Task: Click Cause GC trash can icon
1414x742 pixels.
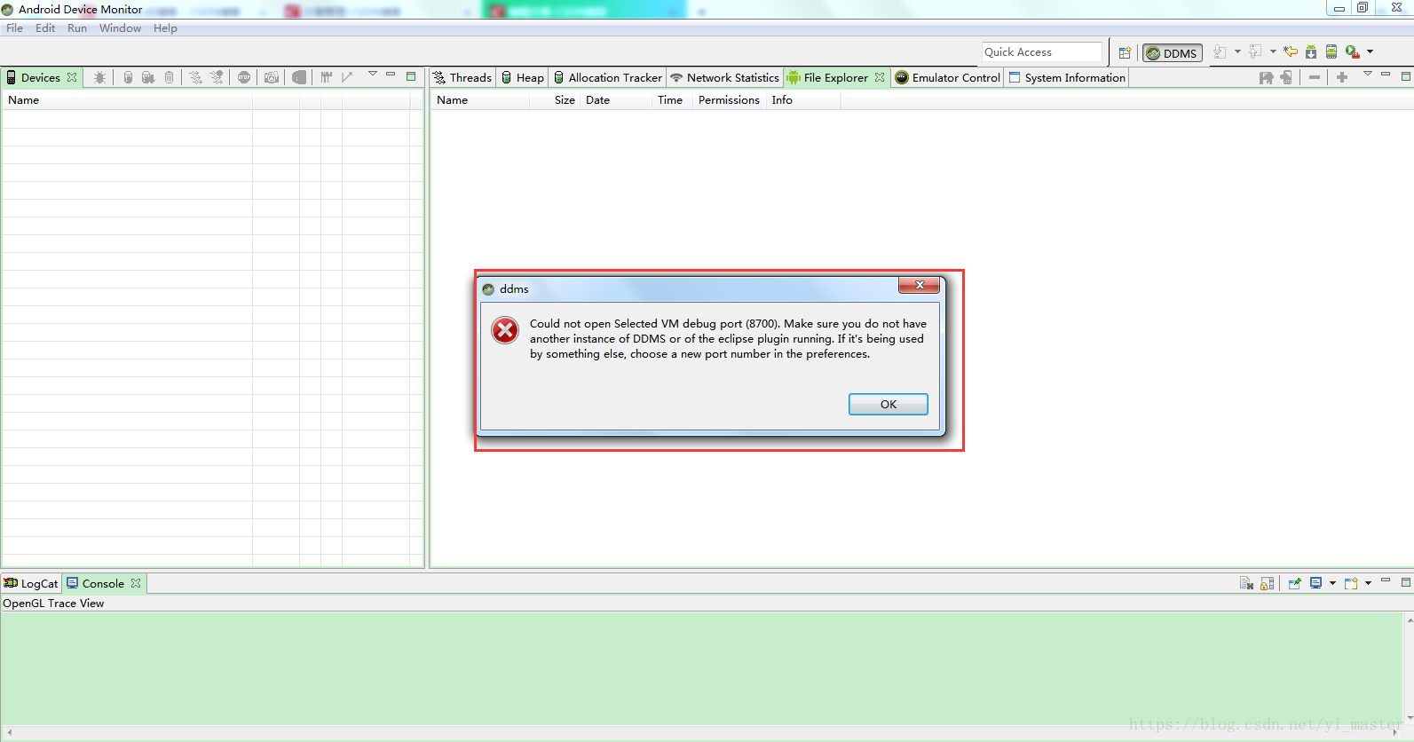Action: pyautogui.click(x=169, y=77)
